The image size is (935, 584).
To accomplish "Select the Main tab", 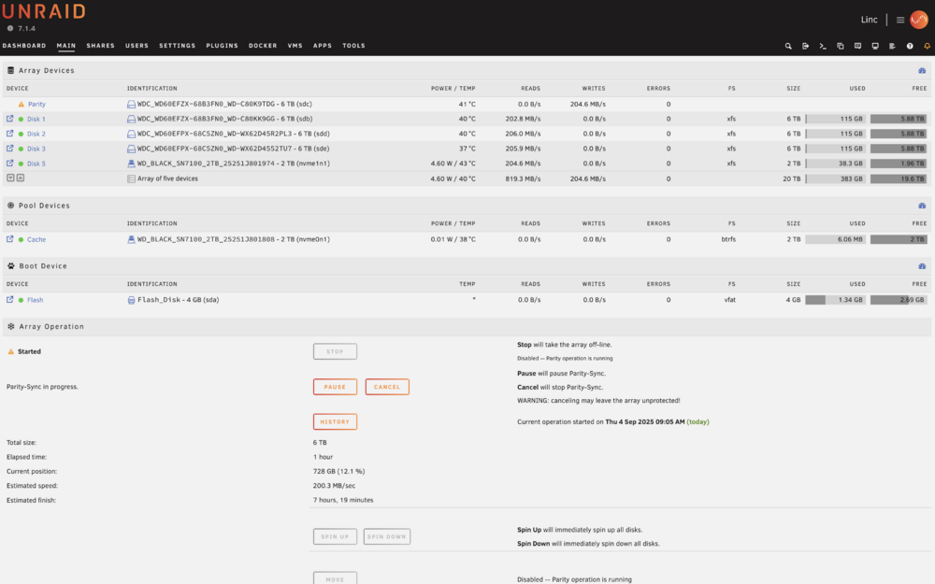I will pyautogui.click(x=66, y=46).
